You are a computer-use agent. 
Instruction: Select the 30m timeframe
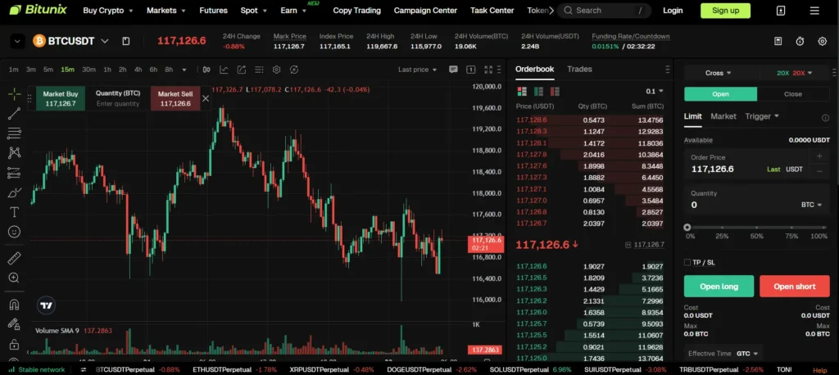(x=88, y=70)
